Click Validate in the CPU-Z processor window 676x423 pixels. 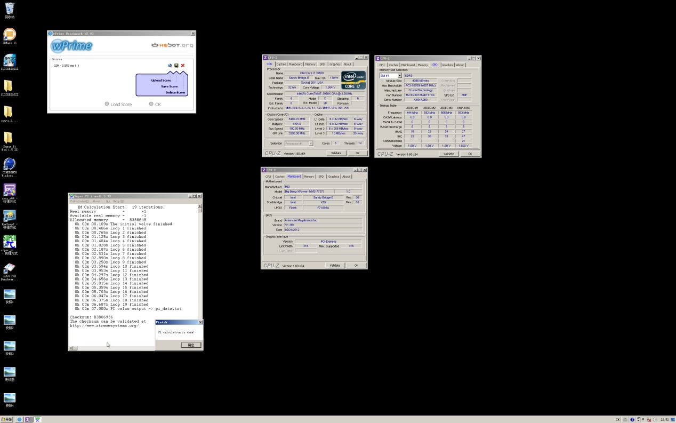coord(336,153)
